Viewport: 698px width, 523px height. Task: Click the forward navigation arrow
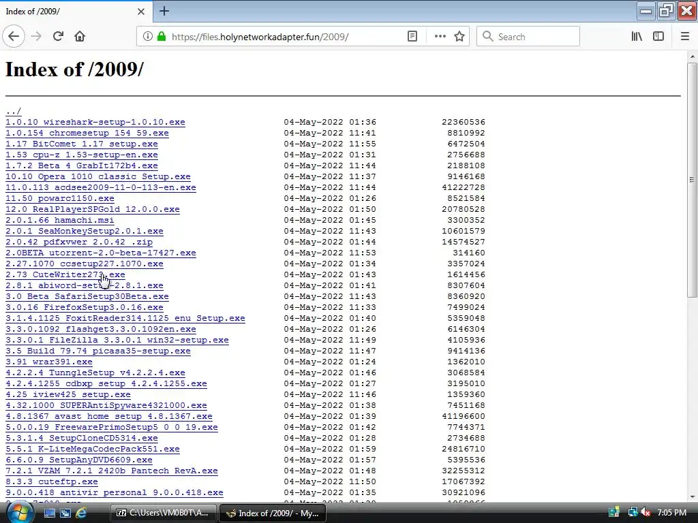[36, 37]
